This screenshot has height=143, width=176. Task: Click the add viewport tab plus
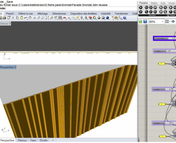click(x=53, y=140)
